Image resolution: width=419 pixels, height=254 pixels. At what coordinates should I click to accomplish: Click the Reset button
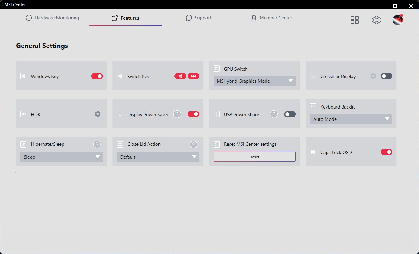(x=254, y=157)
